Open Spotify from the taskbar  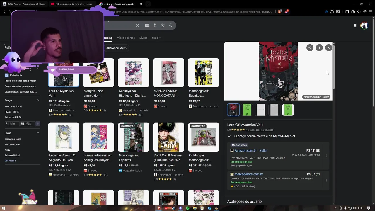click(x=188, y=208)
